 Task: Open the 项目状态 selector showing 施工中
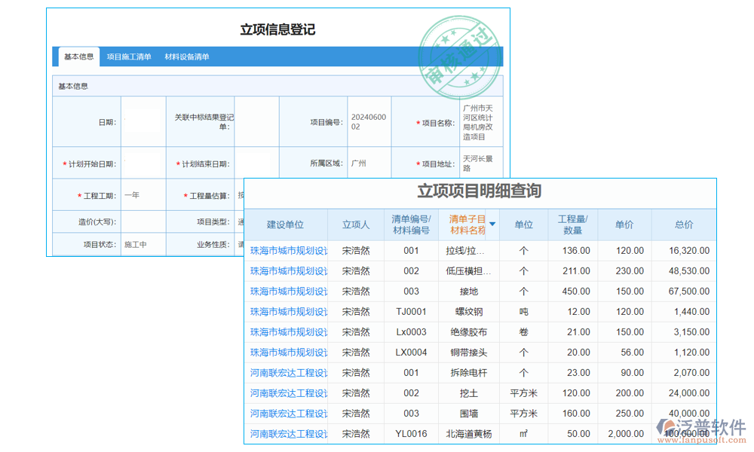tap(143, 244)
